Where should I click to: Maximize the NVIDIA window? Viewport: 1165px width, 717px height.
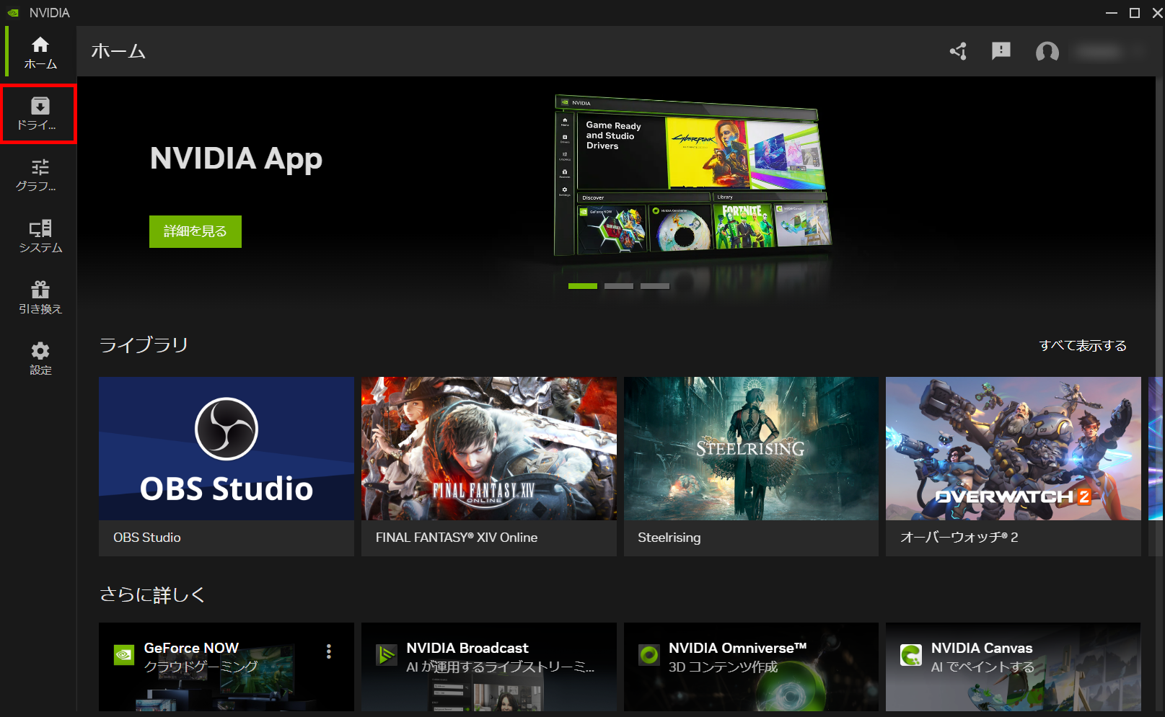pos(1135,13)
